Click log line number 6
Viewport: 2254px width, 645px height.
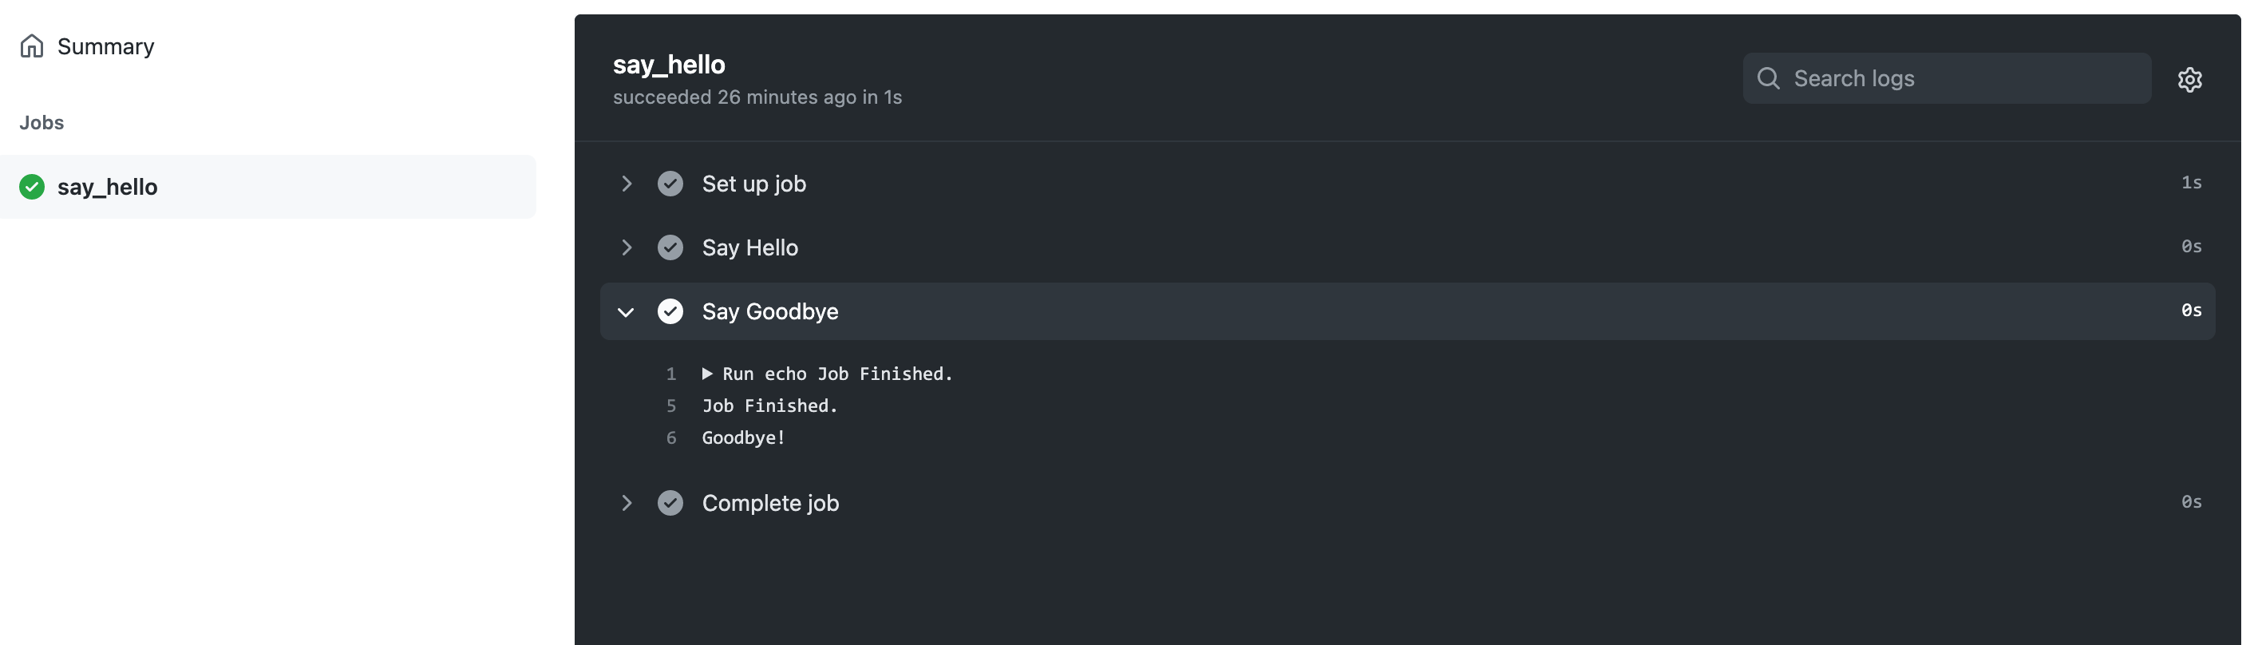(671, 437)
